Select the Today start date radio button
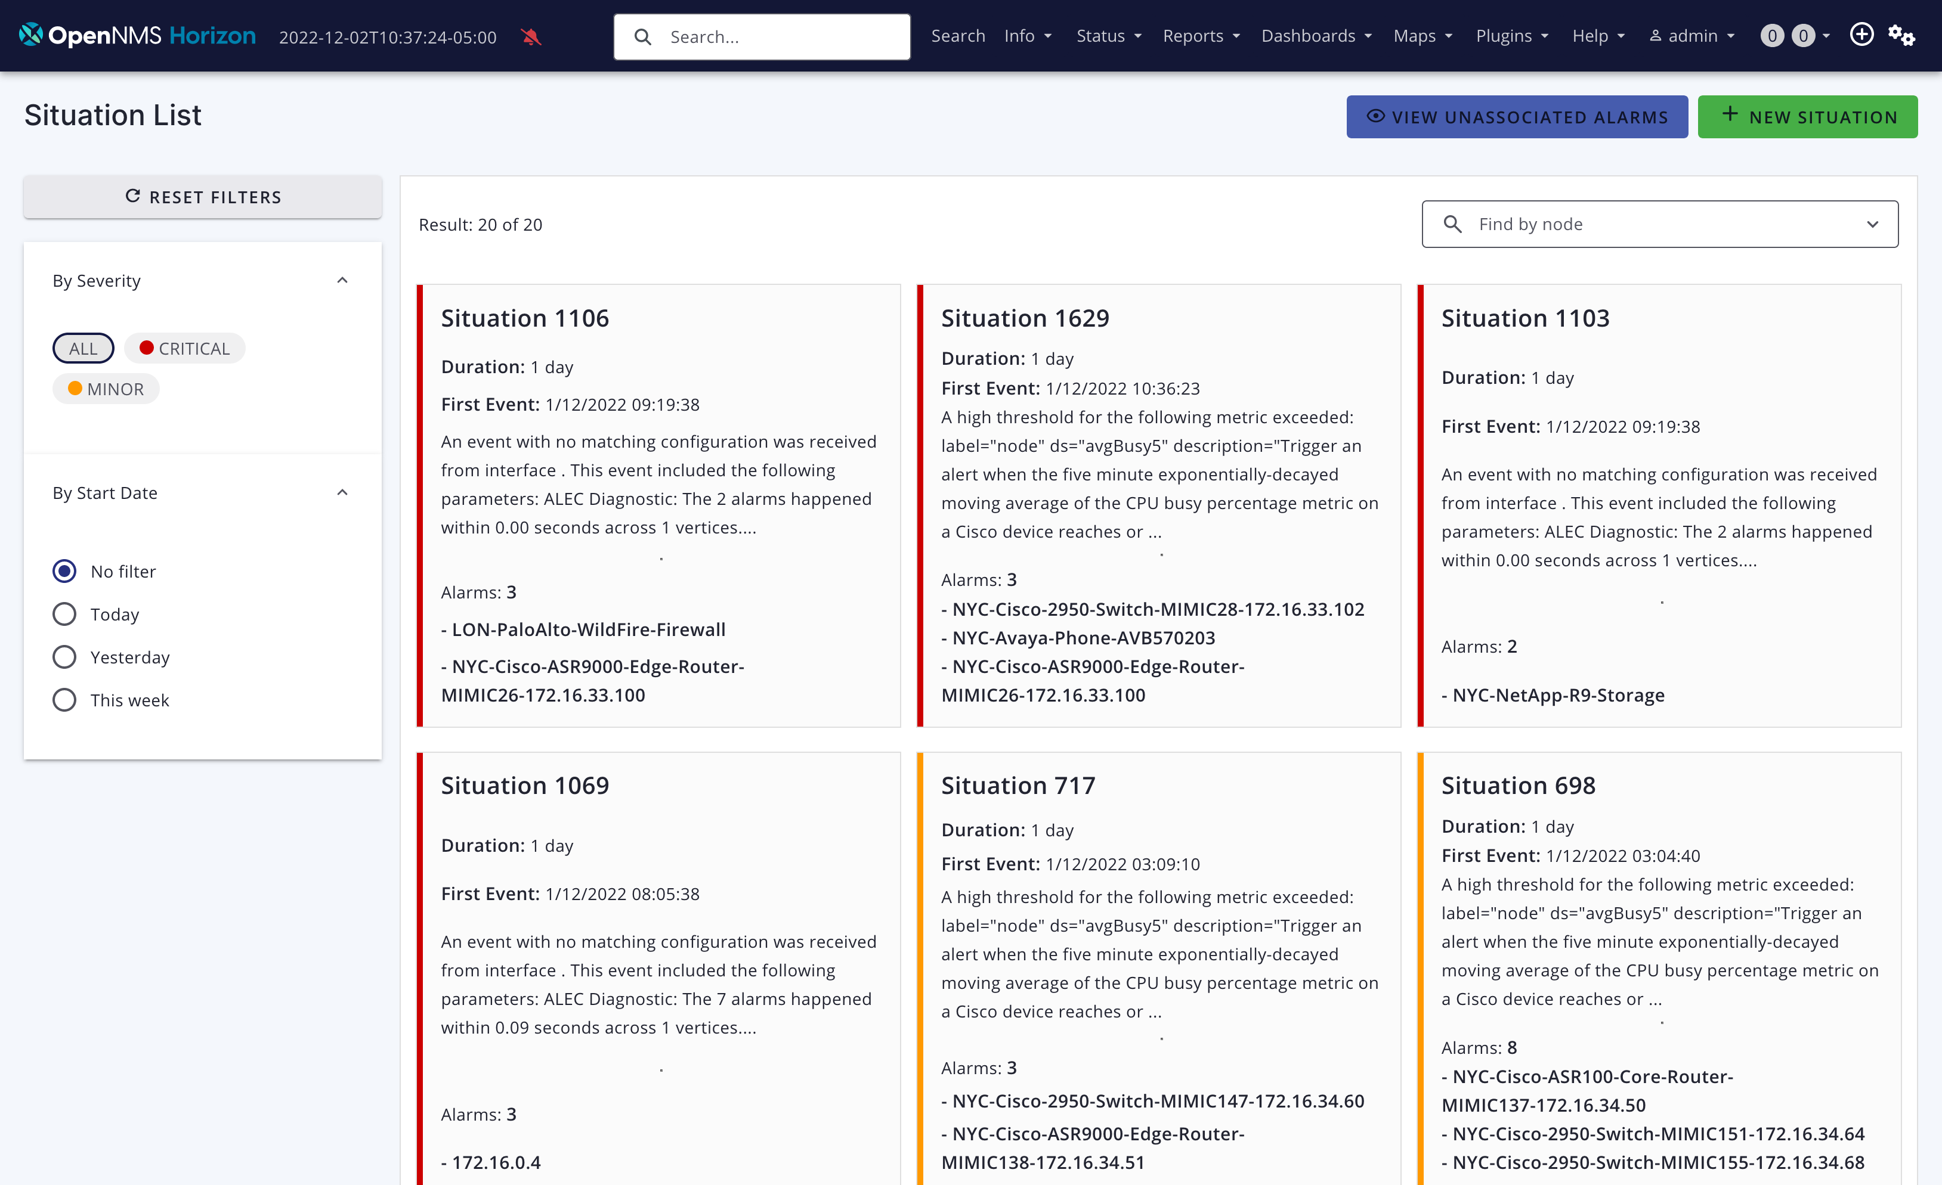Screen dimensions: 1942x1185 [64, 614]
